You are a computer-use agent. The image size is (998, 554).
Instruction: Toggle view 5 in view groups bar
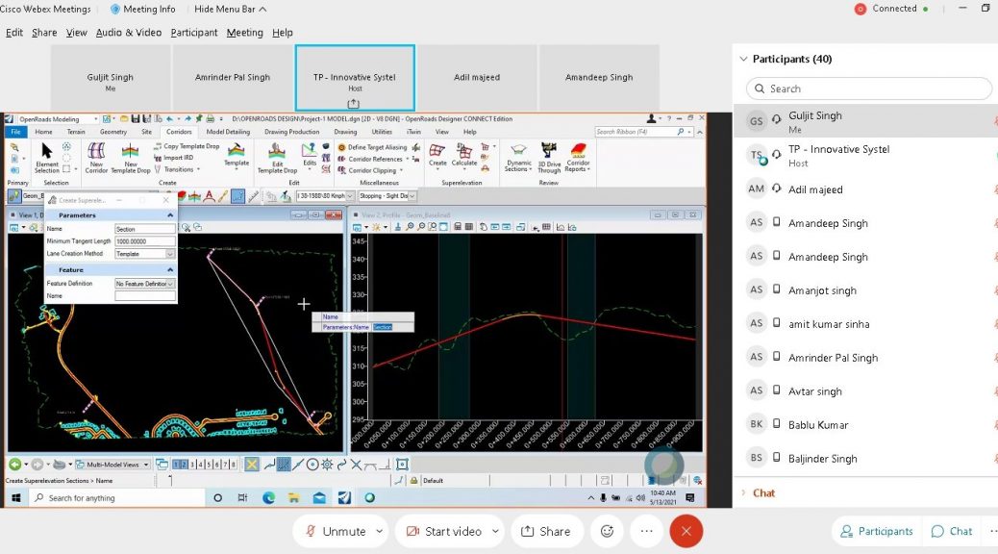(x=209, y=465)
